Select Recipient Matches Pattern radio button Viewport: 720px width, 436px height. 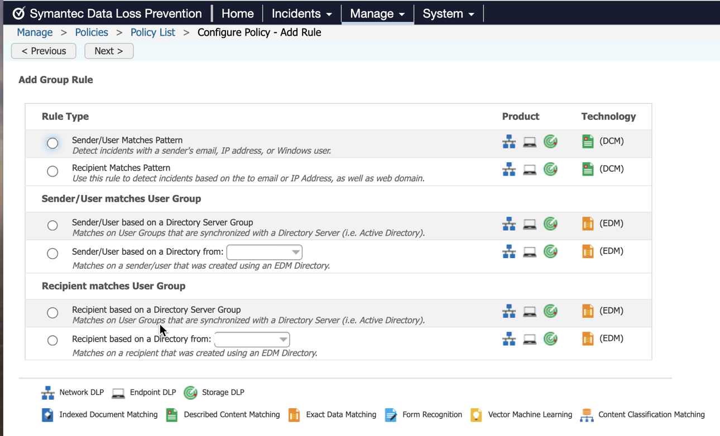pos(52,171)
